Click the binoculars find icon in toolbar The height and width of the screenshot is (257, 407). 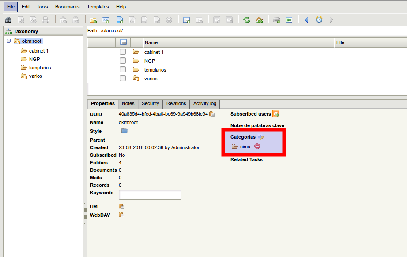[8, 20]
